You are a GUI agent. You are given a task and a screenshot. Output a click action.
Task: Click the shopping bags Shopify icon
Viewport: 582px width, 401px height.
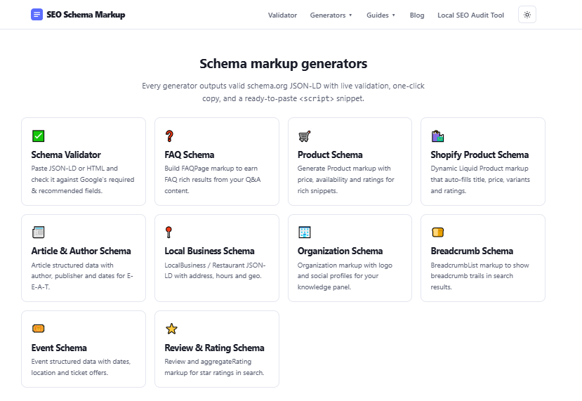437,136
